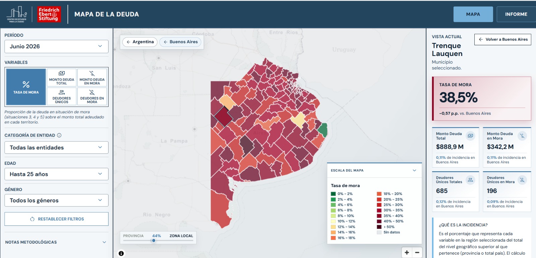Open the Edad dropdown showing Hasta 25 años

pyautogui.click(x=56, y=174)
